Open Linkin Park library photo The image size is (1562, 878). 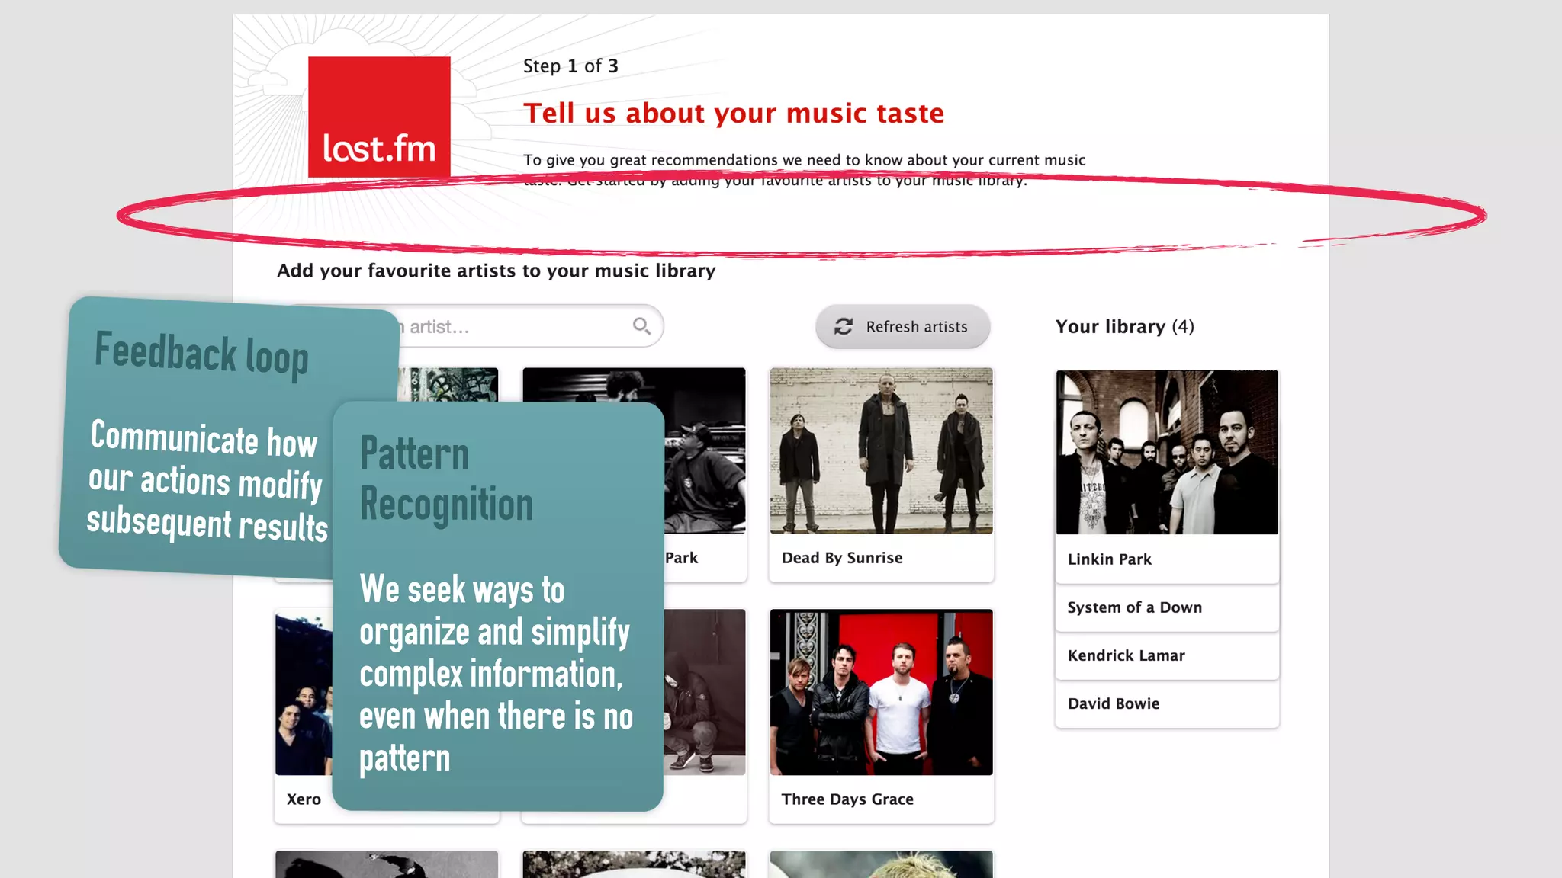tap(1167, 452)
